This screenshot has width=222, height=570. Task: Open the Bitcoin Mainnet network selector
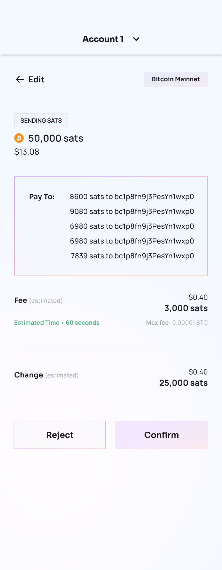click(176, 79)
